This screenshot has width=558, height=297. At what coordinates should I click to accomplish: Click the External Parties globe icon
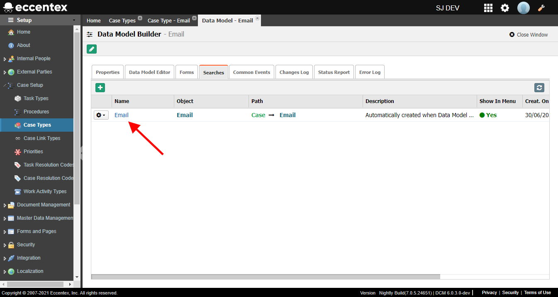[x=11, y=72]
